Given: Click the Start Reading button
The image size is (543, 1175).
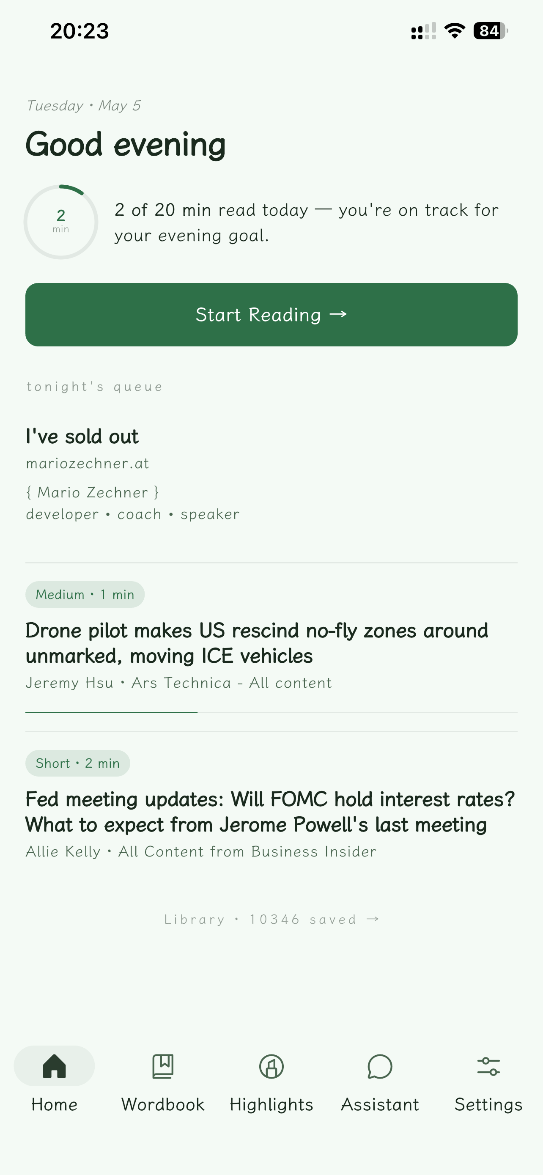Looking at the screenshot, I should coord(271,314).
